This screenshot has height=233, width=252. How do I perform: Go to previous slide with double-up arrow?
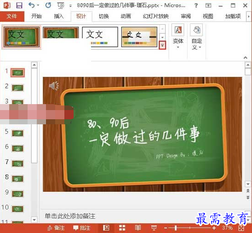(x=248, y=191)
